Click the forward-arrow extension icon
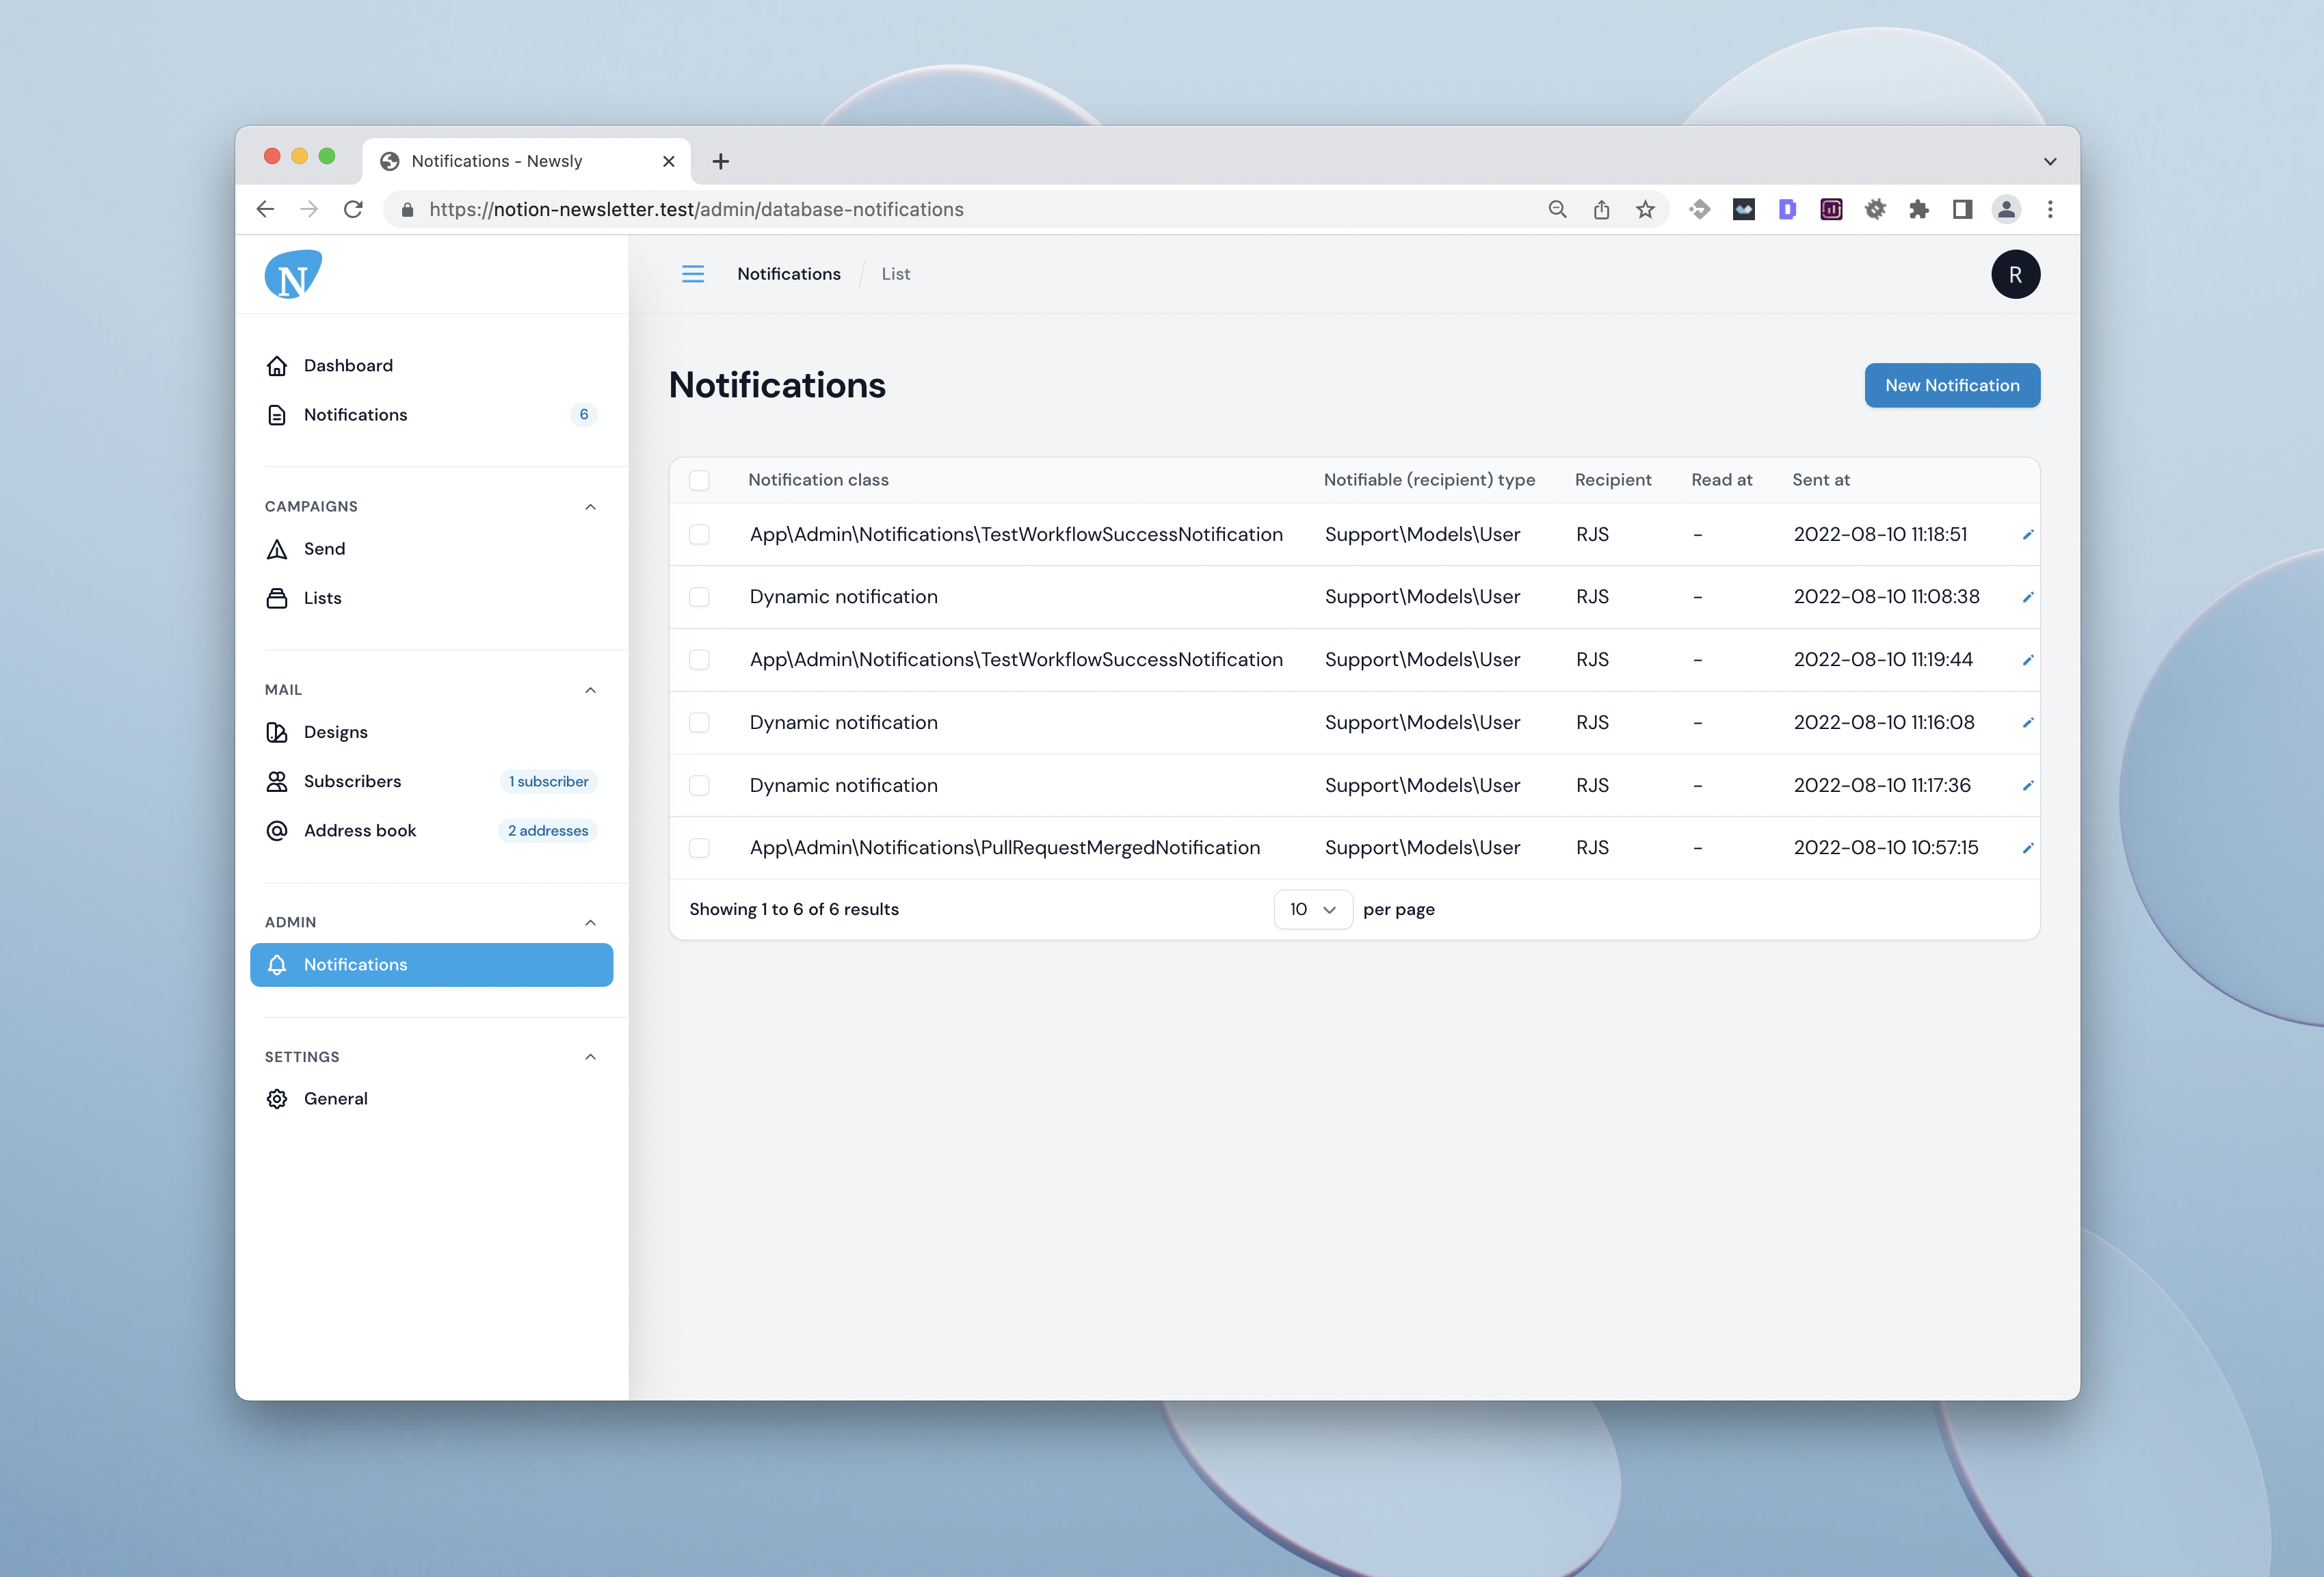Screen dimensions: 2324x1577 click(1699, 209)
